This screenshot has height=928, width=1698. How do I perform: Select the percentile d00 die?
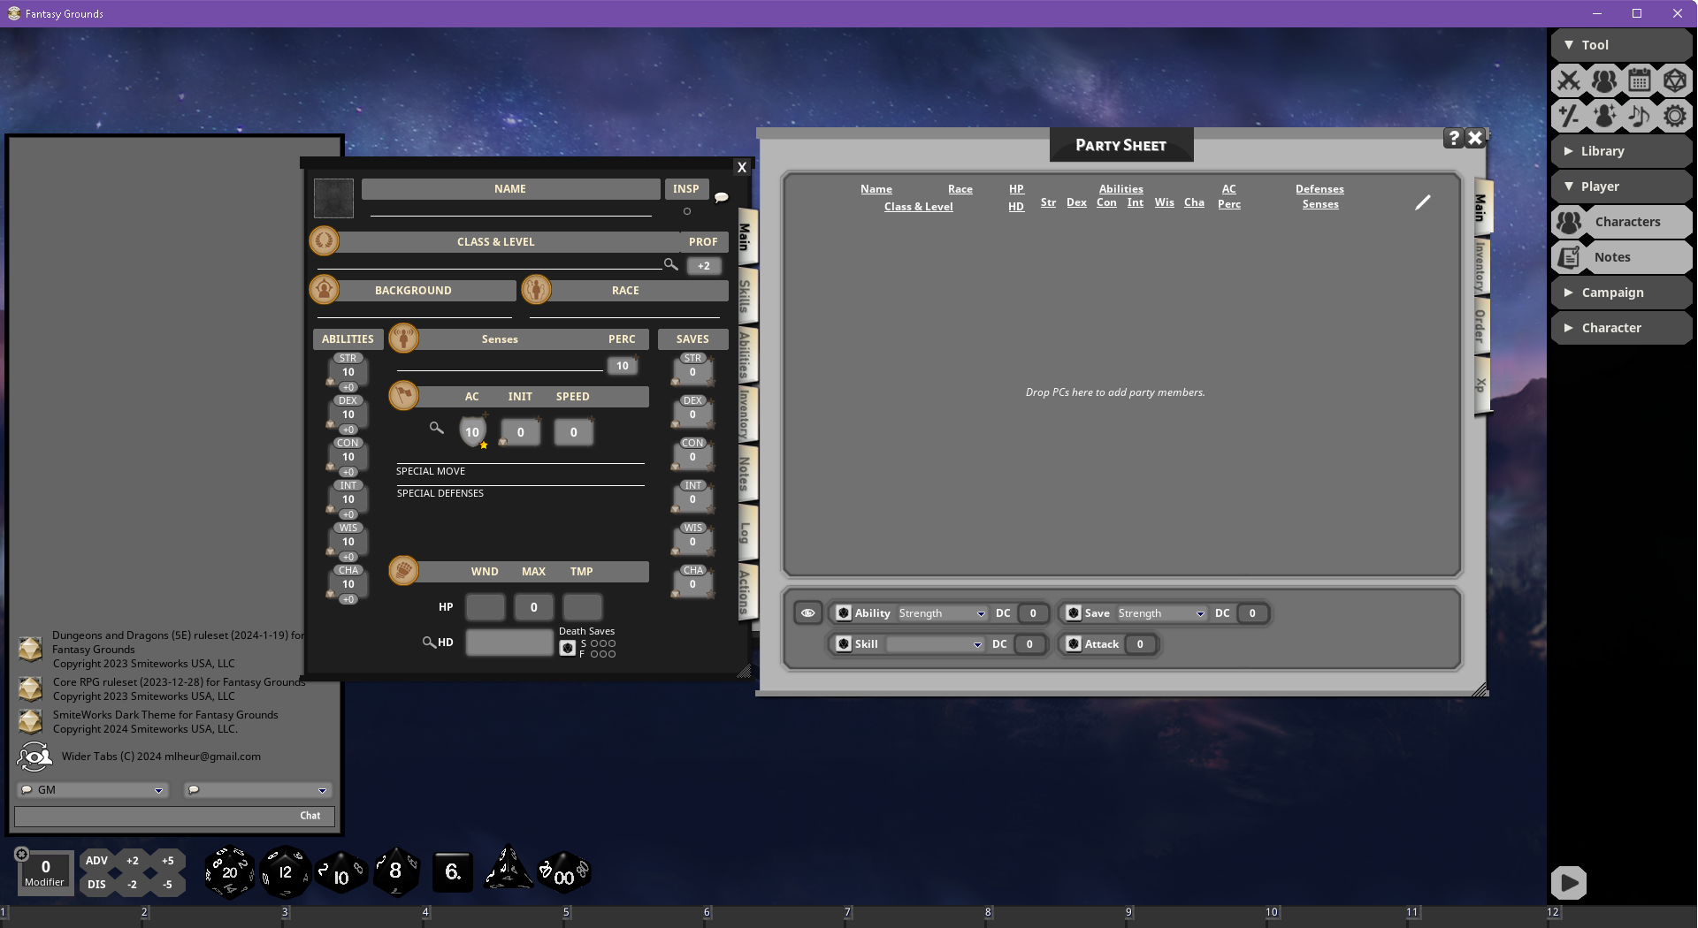point(563,874)
